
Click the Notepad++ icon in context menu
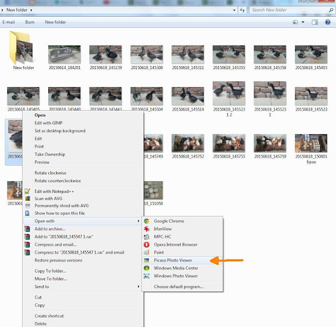pos(27,191)
